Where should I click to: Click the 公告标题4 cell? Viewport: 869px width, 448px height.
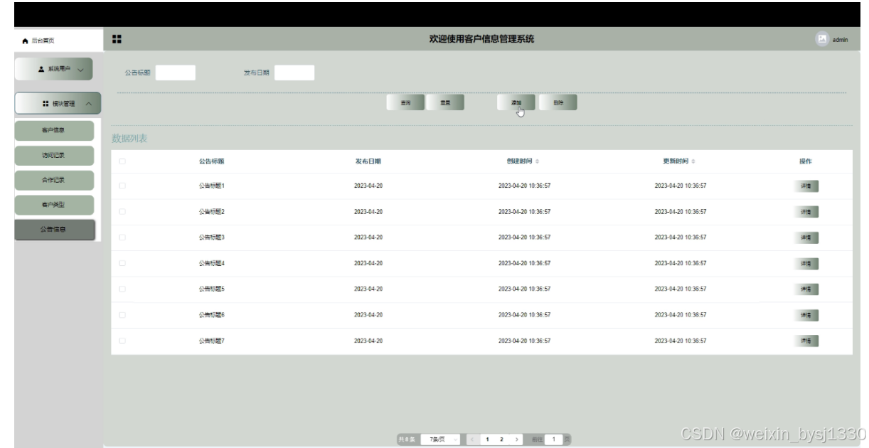212,263
